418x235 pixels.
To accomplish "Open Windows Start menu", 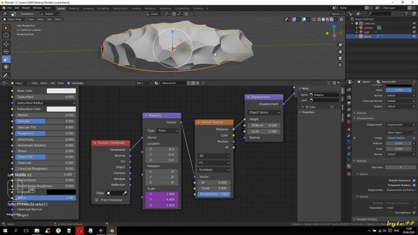I will (x=5, y=230).
